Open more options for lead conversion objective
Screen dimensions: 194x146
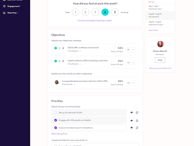pyautogui.click(x=134, y=83)
